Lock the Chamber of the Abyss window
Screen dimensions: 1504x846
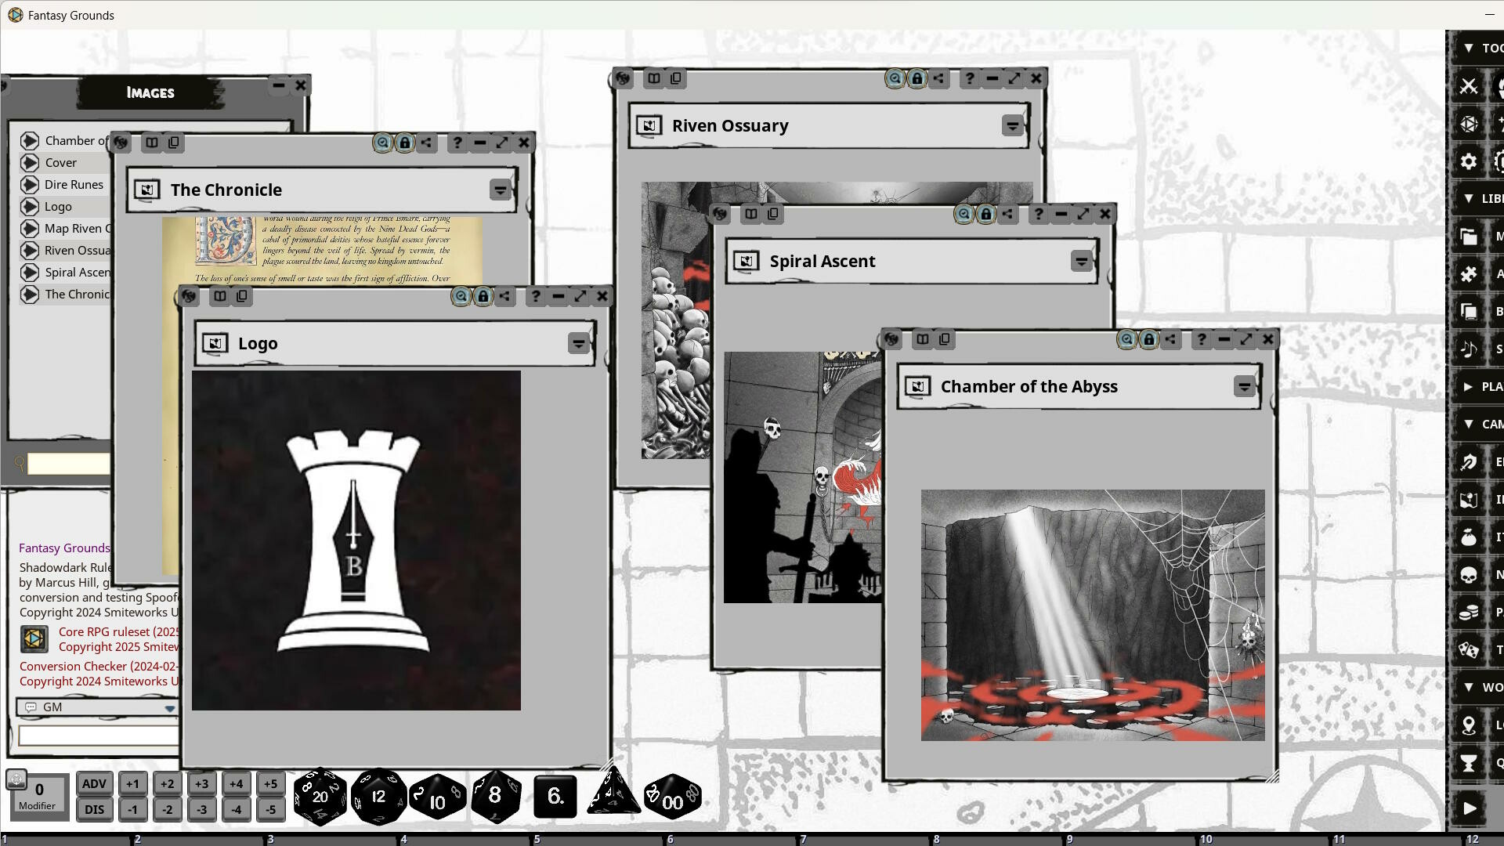pos(1148,339)
